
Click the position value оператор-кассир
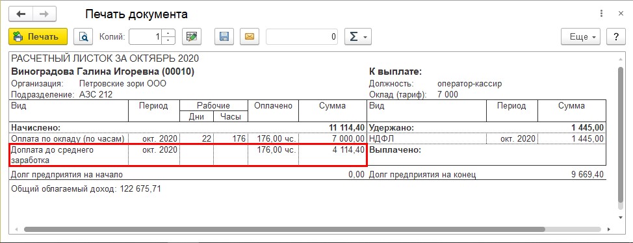tap(469, 84)
